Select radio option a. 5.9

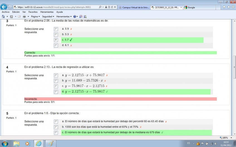56,29
